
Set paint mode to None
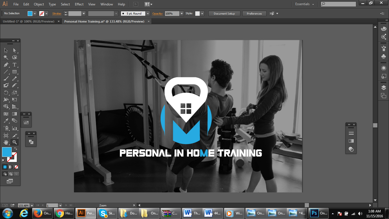click(17, 167)
